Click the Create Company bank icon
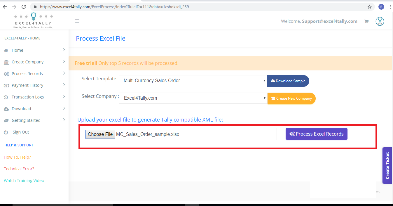 tap(6, 62)
